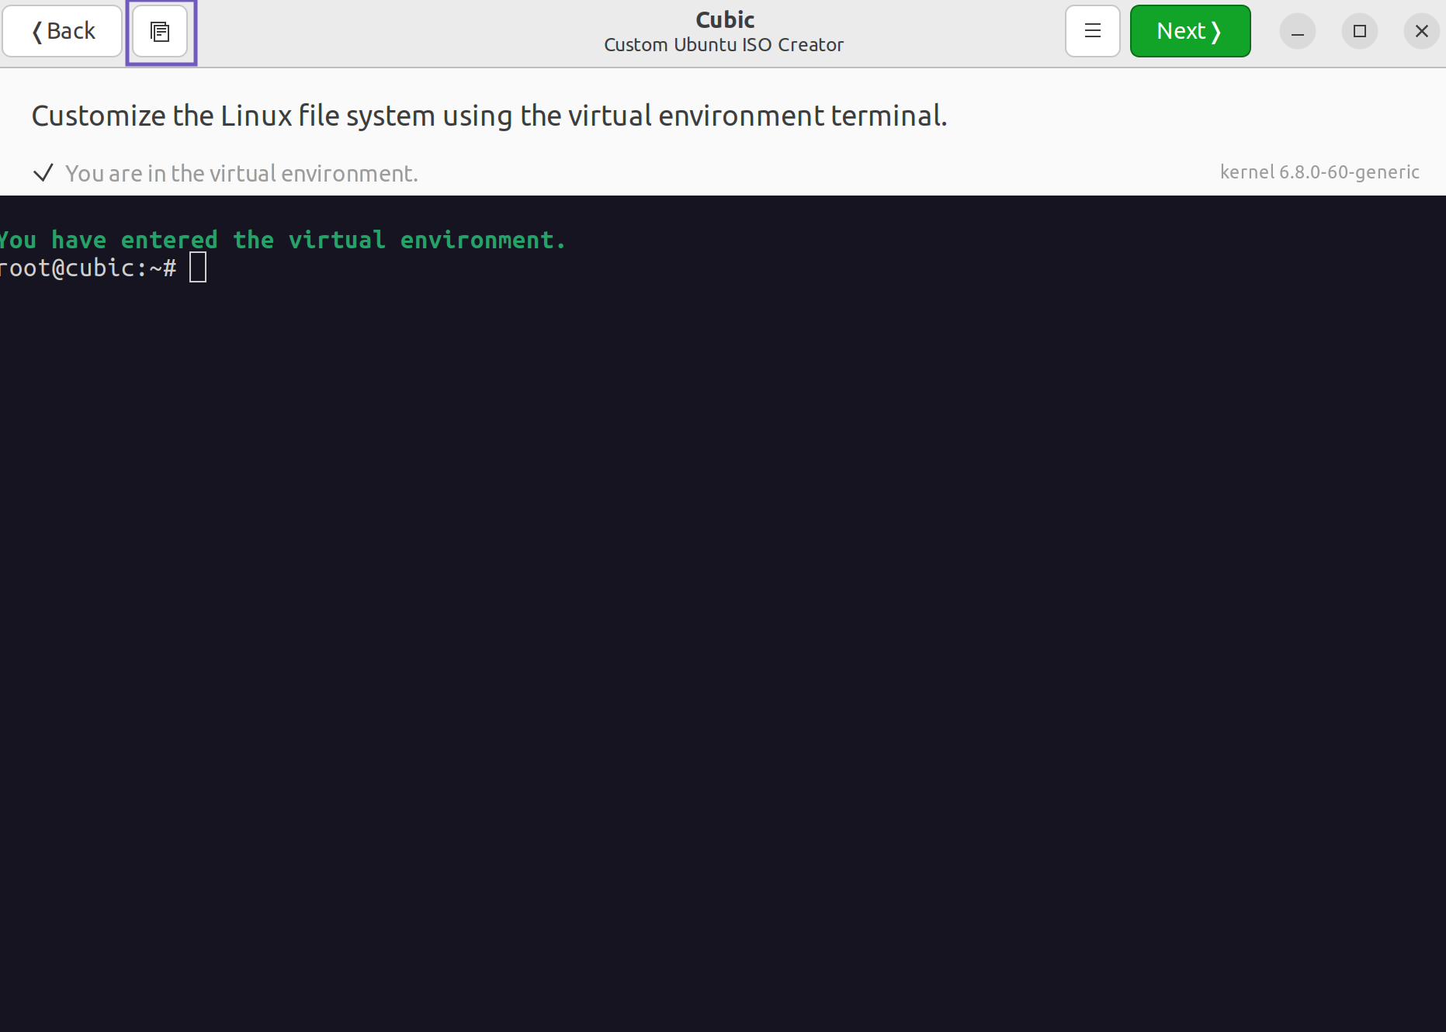Image resolution: width=1446 pixels, height=1032 pixels.
Task: Click the Cubic title in the header bar
Action: coord(723,19)
